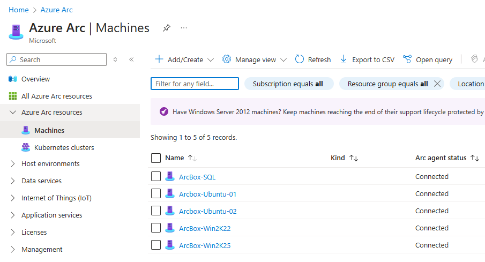Click the Windows Server 2012 banner message
The width and height of the screenshot is (485, 262).
click(328, 111)
